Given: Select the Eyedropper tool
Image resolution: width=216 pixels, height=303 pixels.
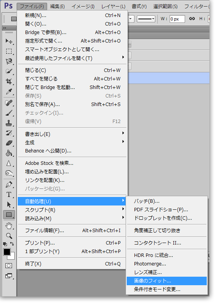Looking at the screenshot, I should [x=9, y=91].
